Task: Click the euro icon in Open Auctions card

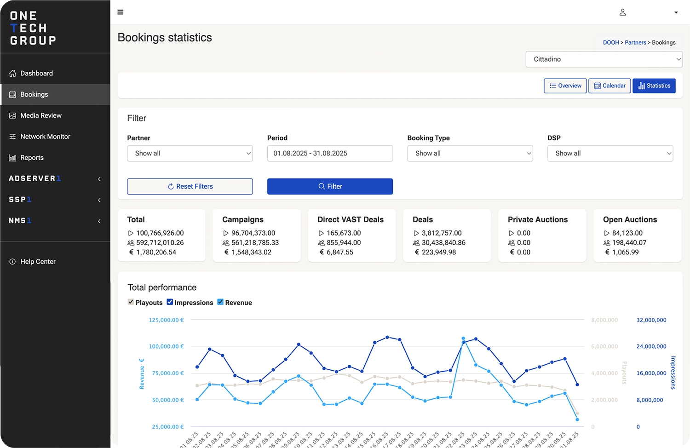Action: [607, 253]
